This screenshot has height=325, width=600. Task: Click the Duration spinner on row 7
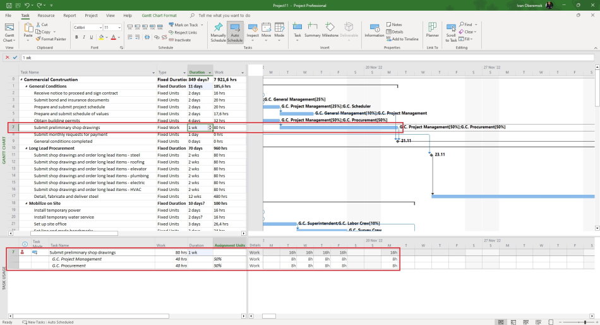(x=210, y=128)
